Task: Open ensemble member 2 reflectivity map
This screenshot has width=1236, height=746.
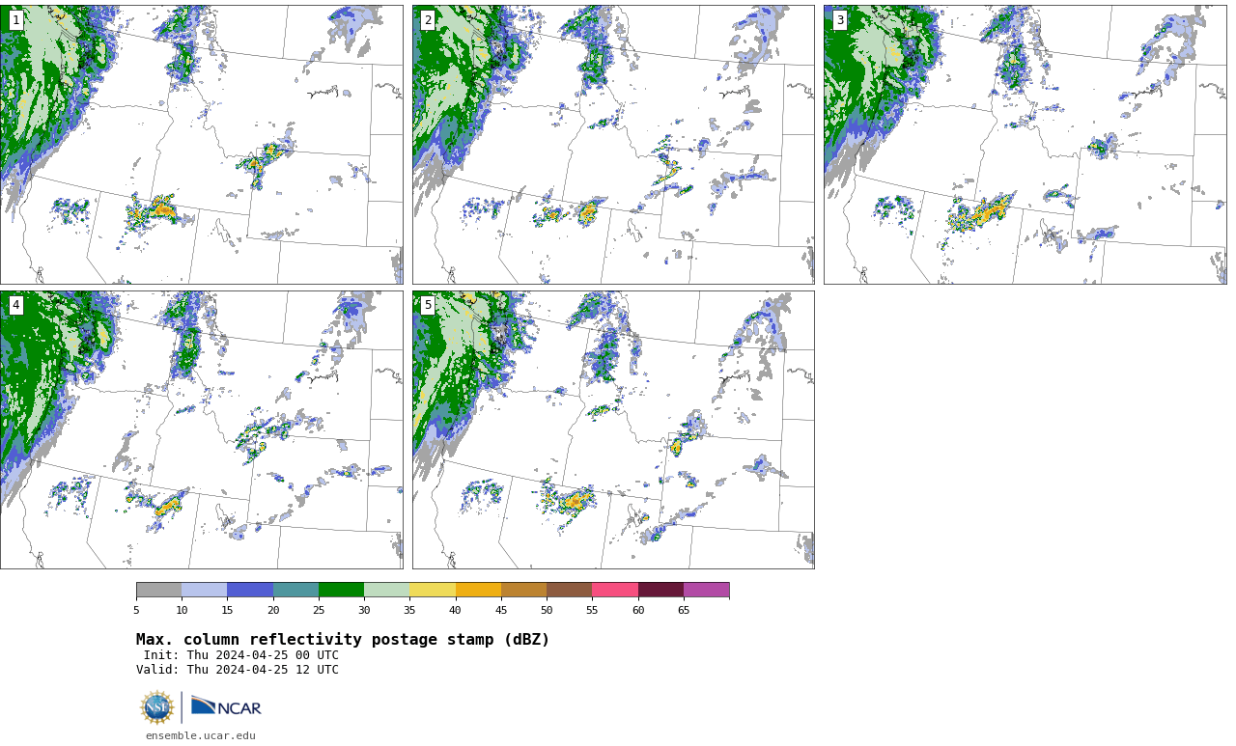Action: tap(613, 145)
